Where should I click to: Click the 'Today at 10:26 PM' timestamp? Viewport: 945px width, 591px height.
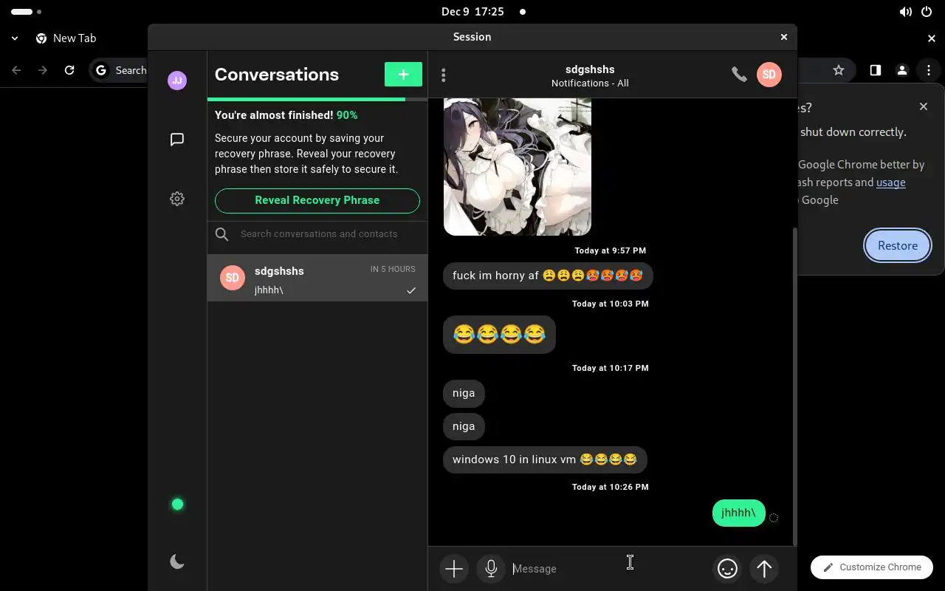point(611,487)
